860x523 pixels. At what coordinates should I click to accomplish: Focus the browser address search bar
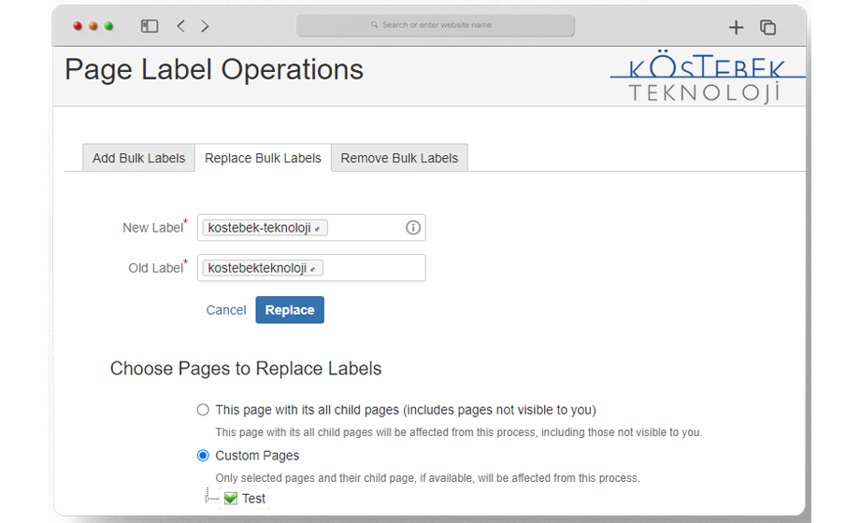[x=435, y=25]
